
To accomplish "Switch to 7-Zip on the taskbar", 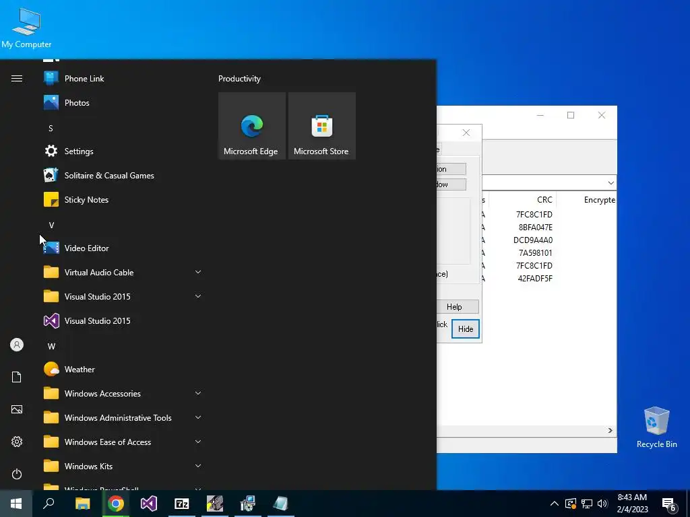I will 182,504.
